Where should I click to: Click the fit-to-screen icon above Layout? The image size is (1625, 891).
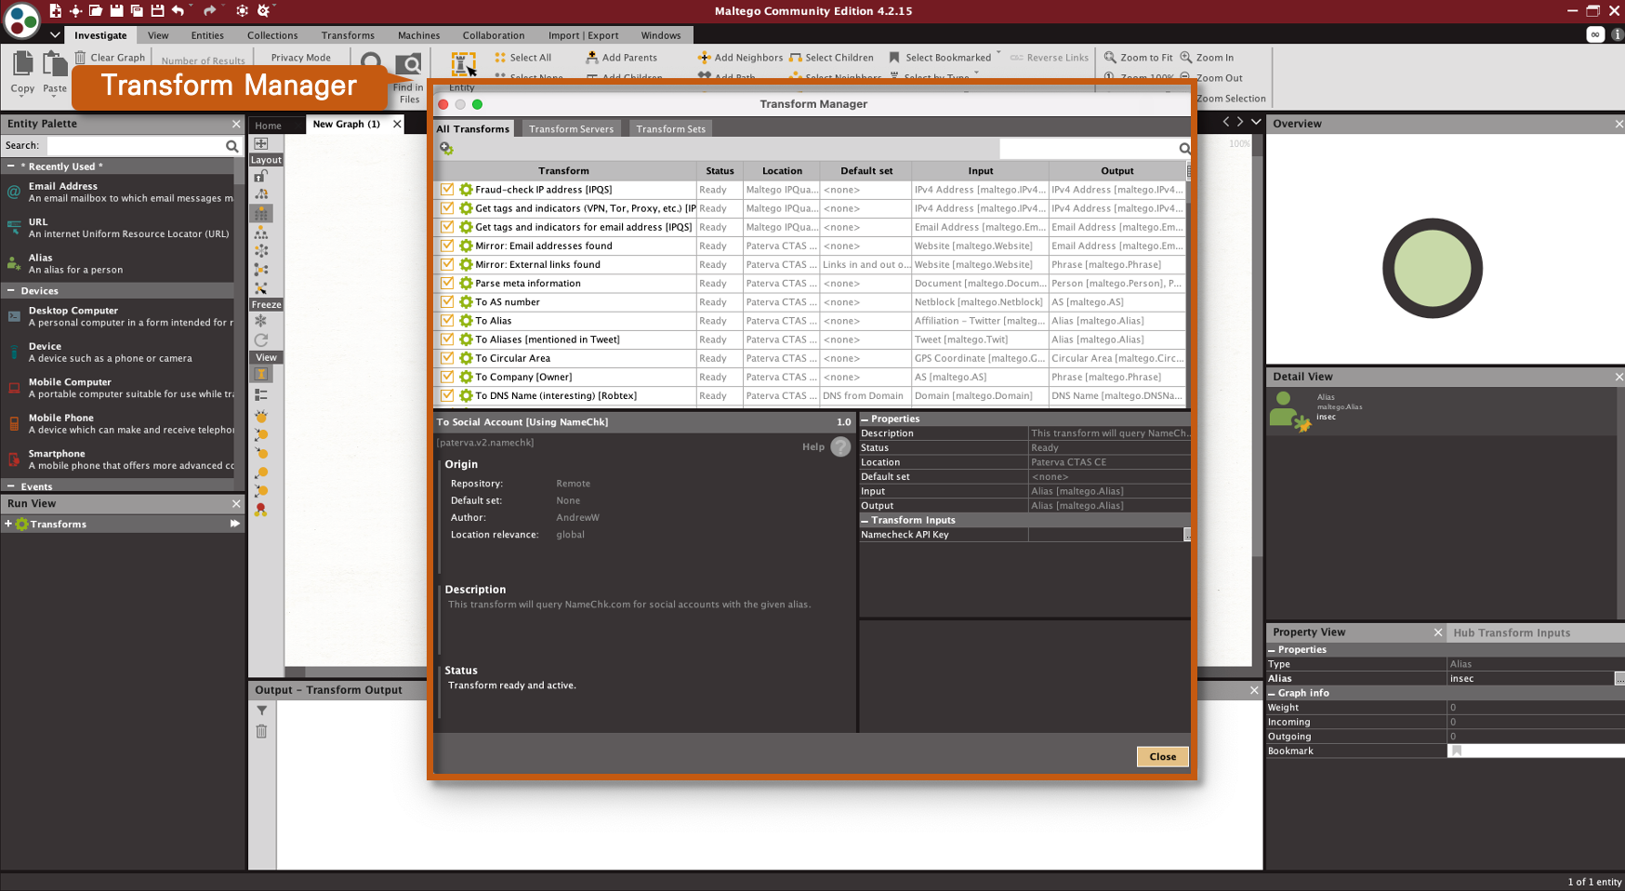tap(261, 144)
